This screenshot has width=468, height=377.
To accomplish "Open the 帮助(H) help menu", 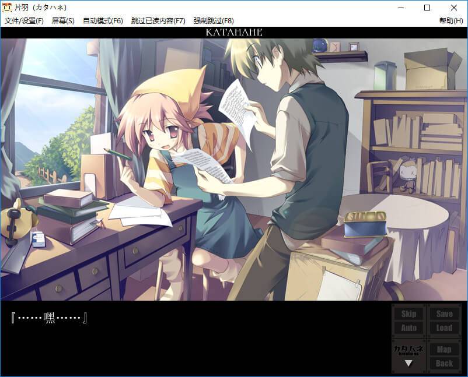I will (x=451, y=21).
